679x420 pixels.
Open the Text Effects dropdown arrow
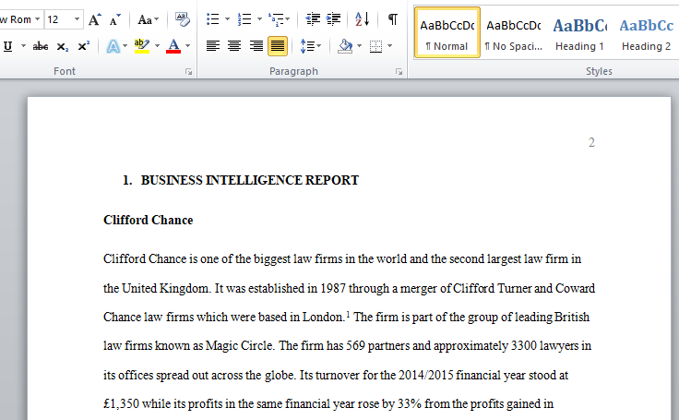tap(125, 46)
